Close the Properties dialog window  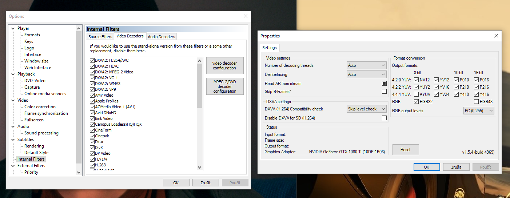pos(496,36)
